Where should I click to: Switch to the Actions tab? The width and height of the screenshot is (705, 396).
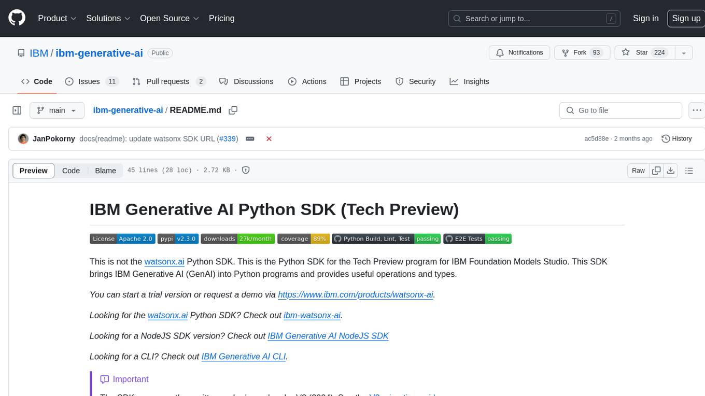coord(307,81)
